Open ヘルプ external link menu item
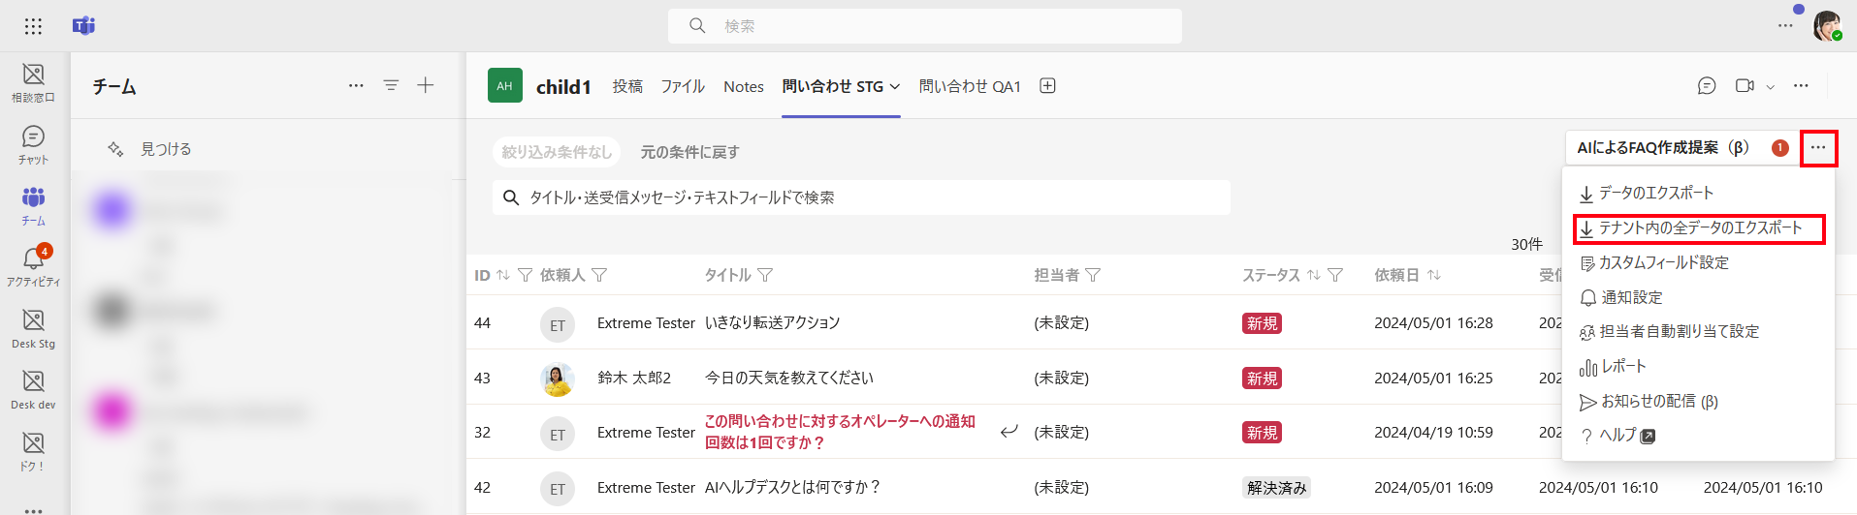The image size is (1857, 515). (x=1698, y=436)
